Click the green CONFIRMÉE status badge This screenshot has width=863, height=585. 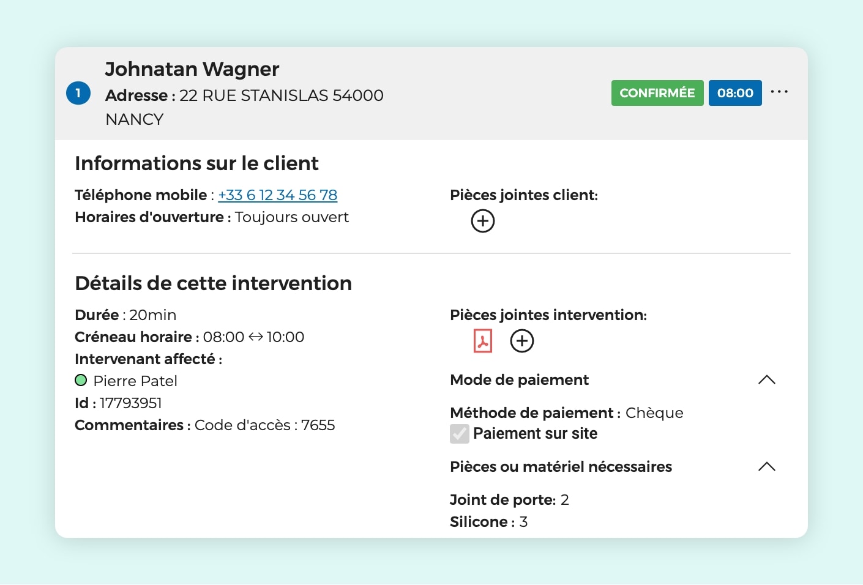click(x=657, y=93)
